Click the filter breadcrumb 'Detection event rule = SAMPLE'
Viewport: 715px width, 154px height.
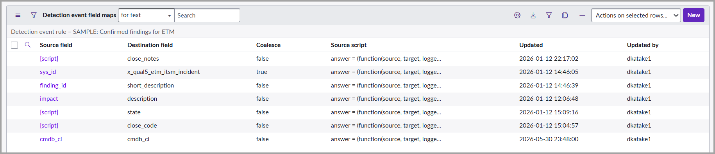tap(93, 31)
